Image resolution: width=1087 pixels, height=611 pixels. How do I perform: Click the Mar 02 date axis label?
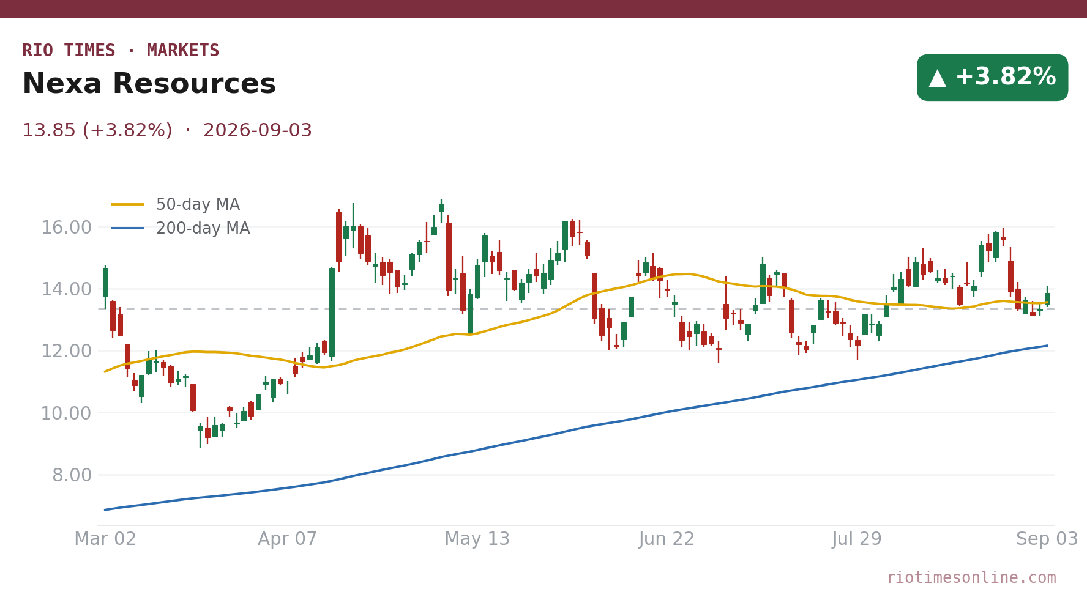105,539
